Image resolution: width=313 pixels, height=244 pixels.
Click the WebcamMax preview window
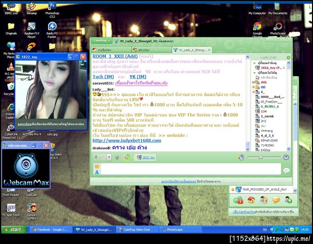click(x=26, y=168)
